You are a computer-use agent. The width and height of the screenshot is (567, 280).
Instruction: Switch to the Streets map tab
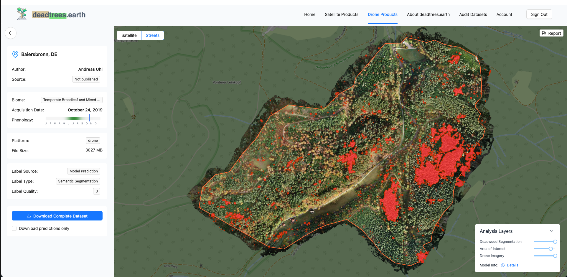click(x=152, y=35)
